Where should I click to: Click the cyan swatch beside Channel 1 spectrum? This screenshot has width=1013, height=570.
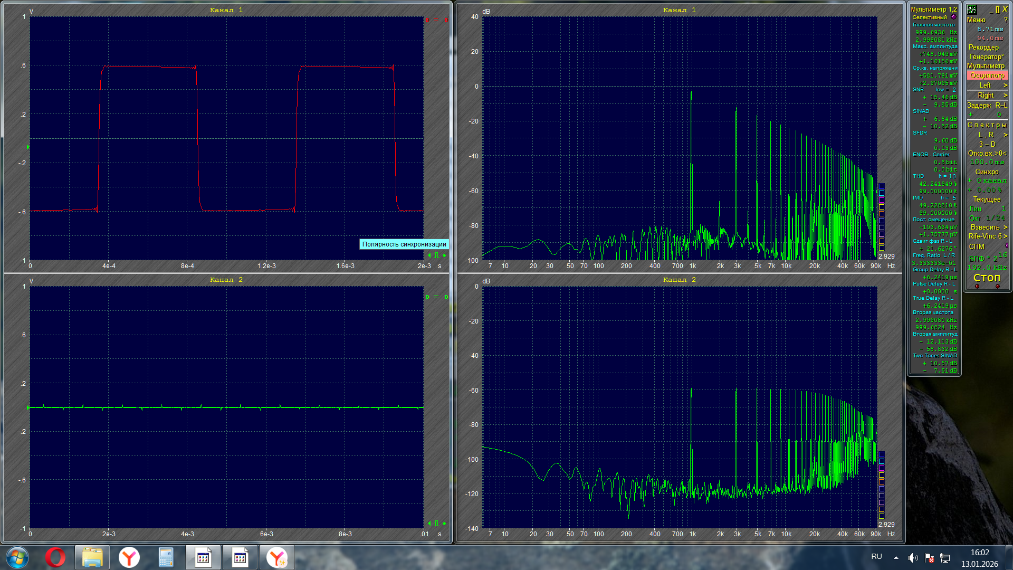pos(881,193)
